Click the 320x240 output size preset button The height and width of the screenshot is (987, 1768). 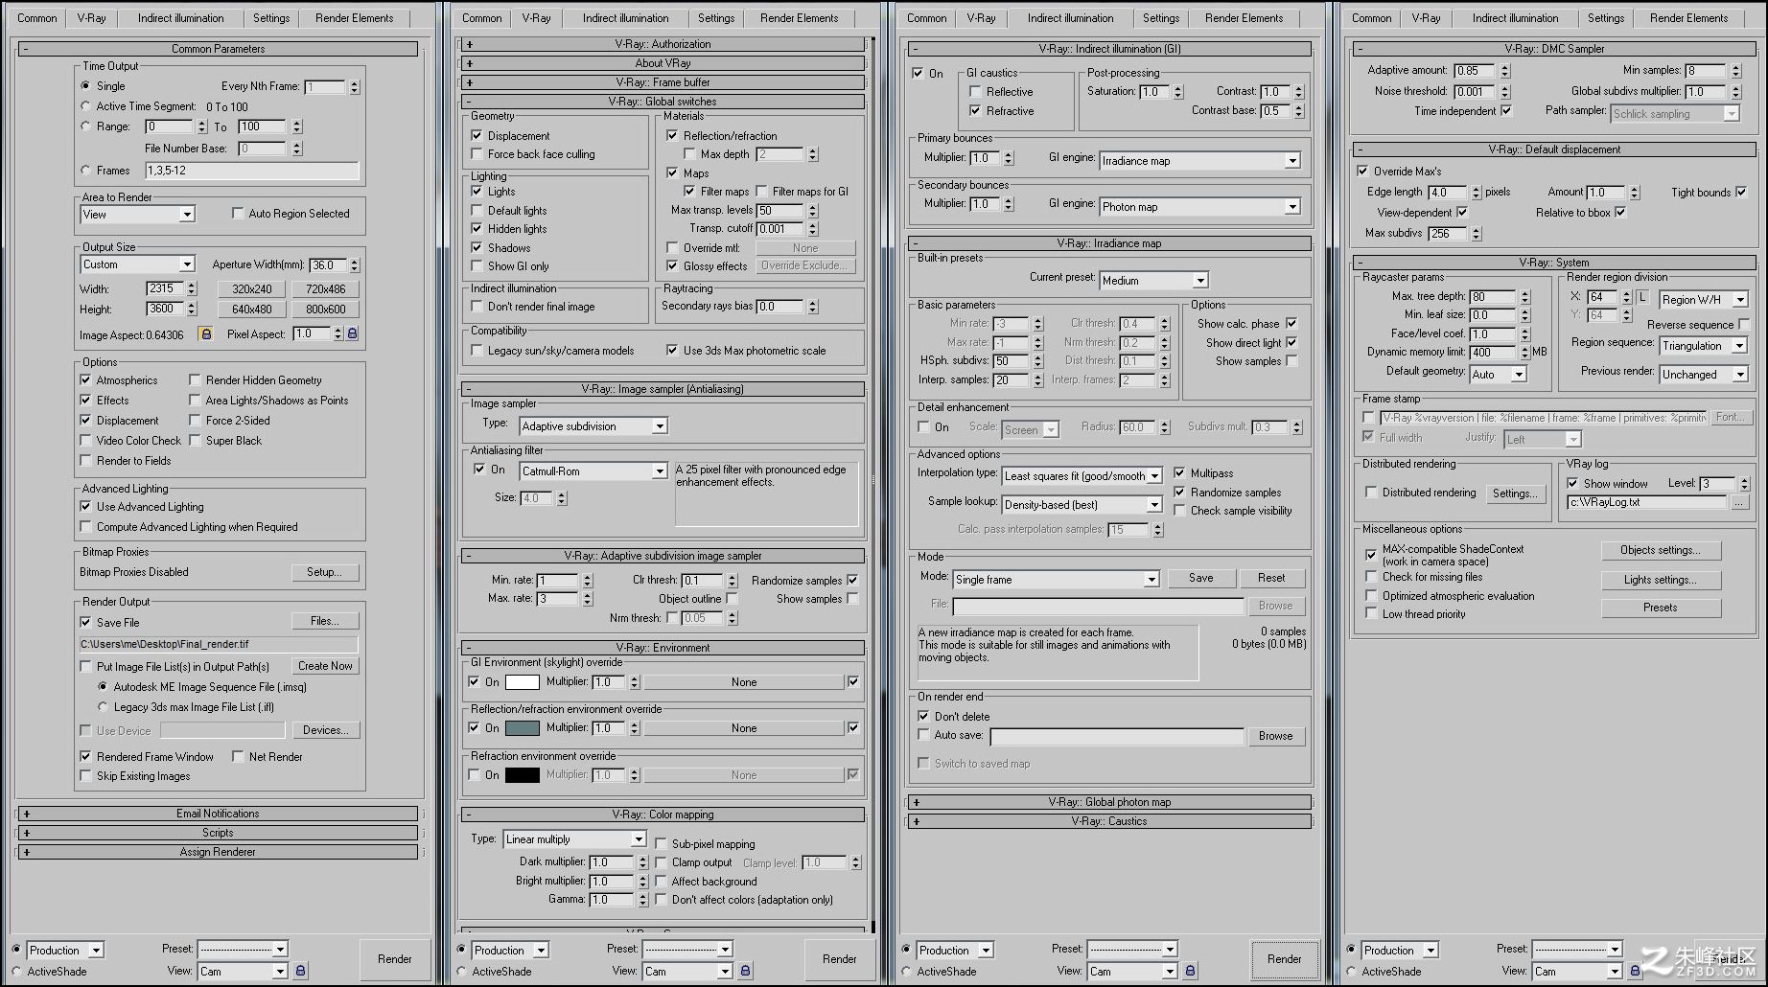(252, 289)
